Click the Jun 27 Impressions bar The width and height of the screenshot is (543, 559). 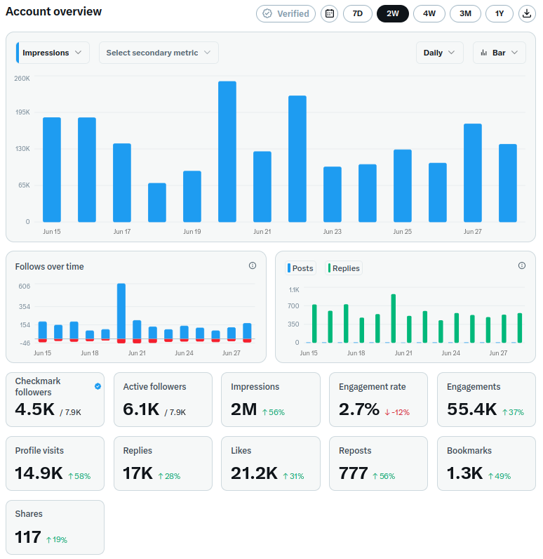[x=473, y=173]
